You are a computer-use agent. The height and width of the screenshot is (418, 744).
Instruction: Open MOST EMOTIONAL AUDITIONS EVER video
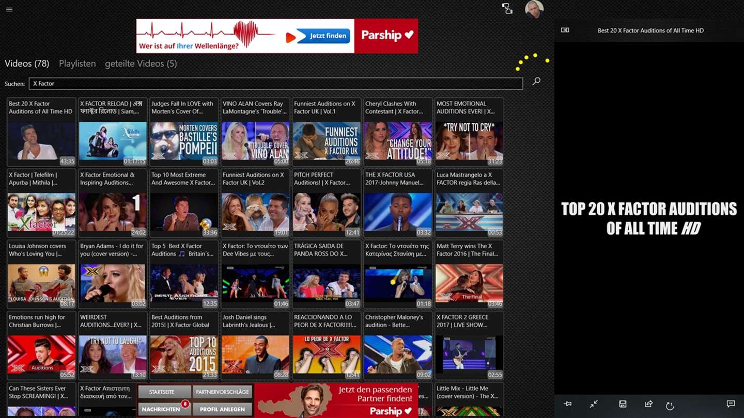click(469, 132)
